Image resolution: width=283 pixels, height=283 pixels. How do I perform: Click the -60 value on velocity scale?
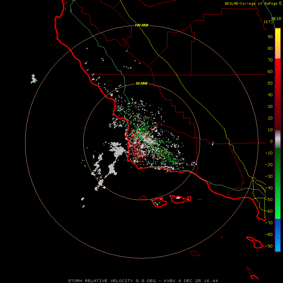[x=269, y=211]
